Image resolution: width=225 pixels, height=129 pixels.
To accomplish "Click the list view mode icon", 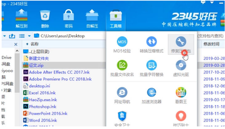I will pos(22,36).
